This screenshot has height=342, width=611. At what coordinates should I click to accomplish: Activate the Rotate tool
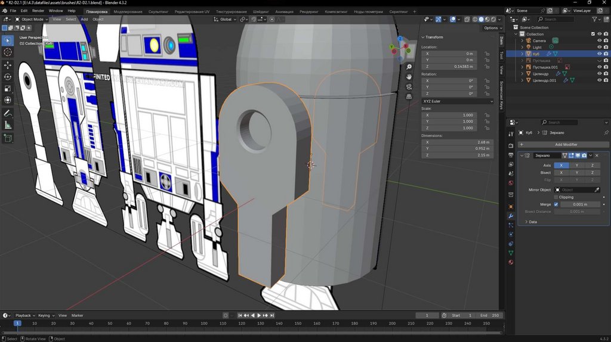[x=8, y=76]
